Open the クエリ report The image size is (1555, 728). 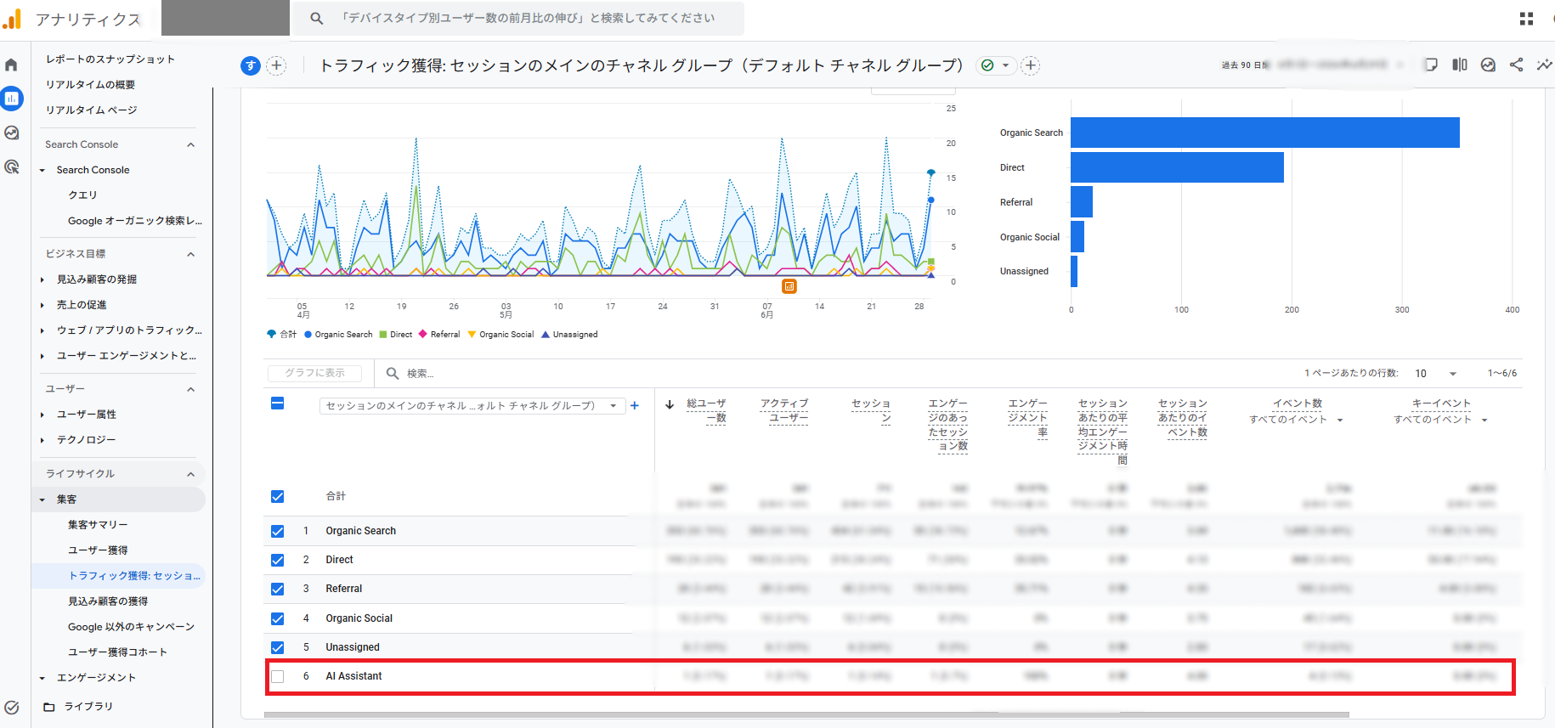pyautogui.click(x=82, y=195)
